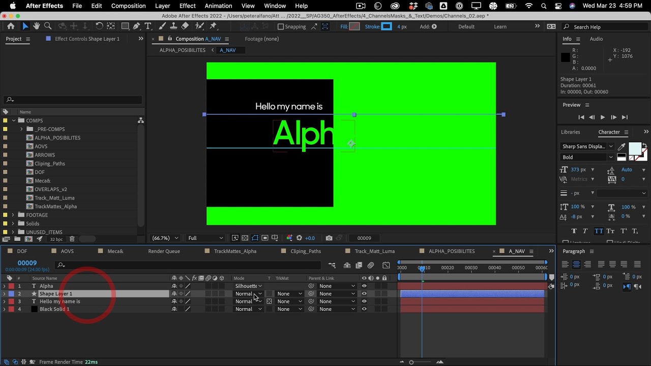The width and height of the screenshot is (651, 366).
Task: Select the OVERLAPS_v2 composition
Action: [51, 189]
